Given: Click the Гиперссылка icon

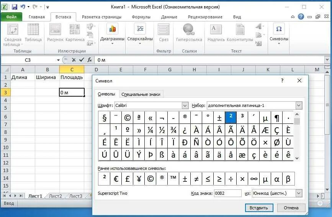Looking at the screenshot, I should pos(189,33).
